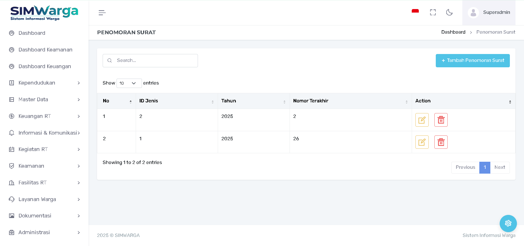
Task: Toggle dark mode with moon icon
Action: [x=449, y=12]
